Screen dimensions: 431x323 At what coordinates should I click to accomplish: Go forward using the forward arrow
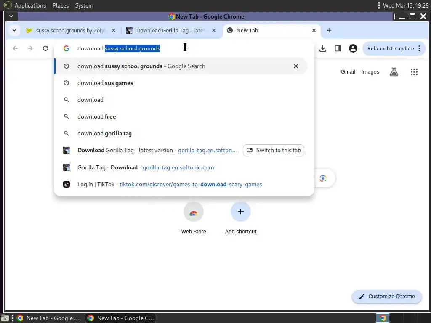click(x=30, y=48)
